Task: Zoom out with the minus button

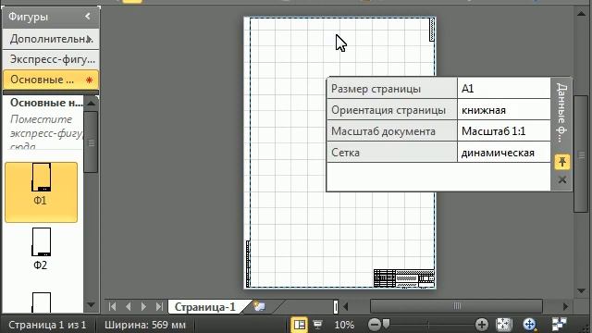Action: coord(374,325)
